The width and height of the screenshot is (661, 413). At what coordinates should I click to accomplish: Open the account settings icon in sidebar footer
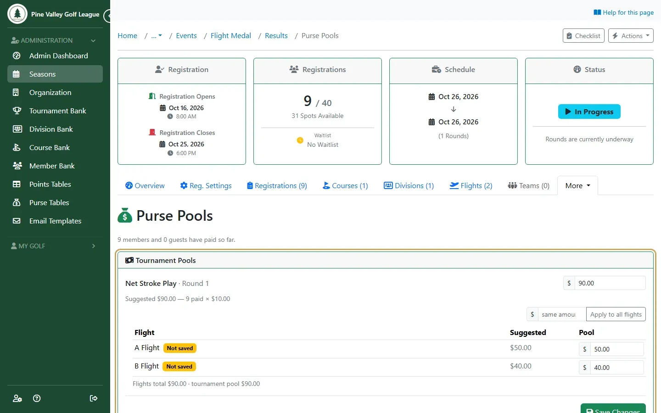click(17, 398)
